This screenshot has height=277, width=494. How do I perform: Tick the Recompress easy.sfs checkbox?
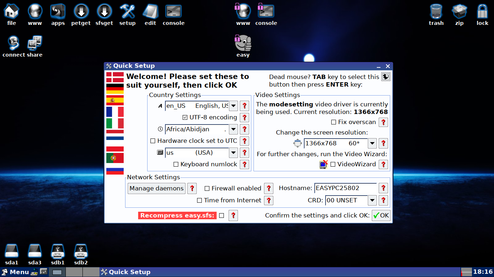(222, 215)
